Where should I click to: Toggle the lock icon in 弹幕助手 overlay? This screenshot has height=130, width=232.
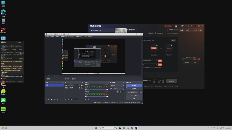coord(17,42)
